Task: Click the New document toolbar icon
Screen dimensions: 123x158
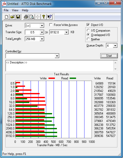Action: coord(6,17)
